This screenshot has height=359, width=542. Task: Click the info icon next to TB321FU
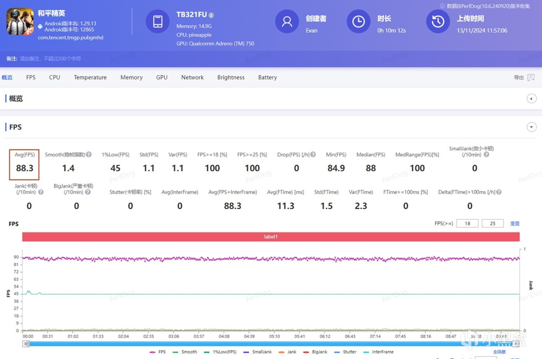tap(211, 15)
